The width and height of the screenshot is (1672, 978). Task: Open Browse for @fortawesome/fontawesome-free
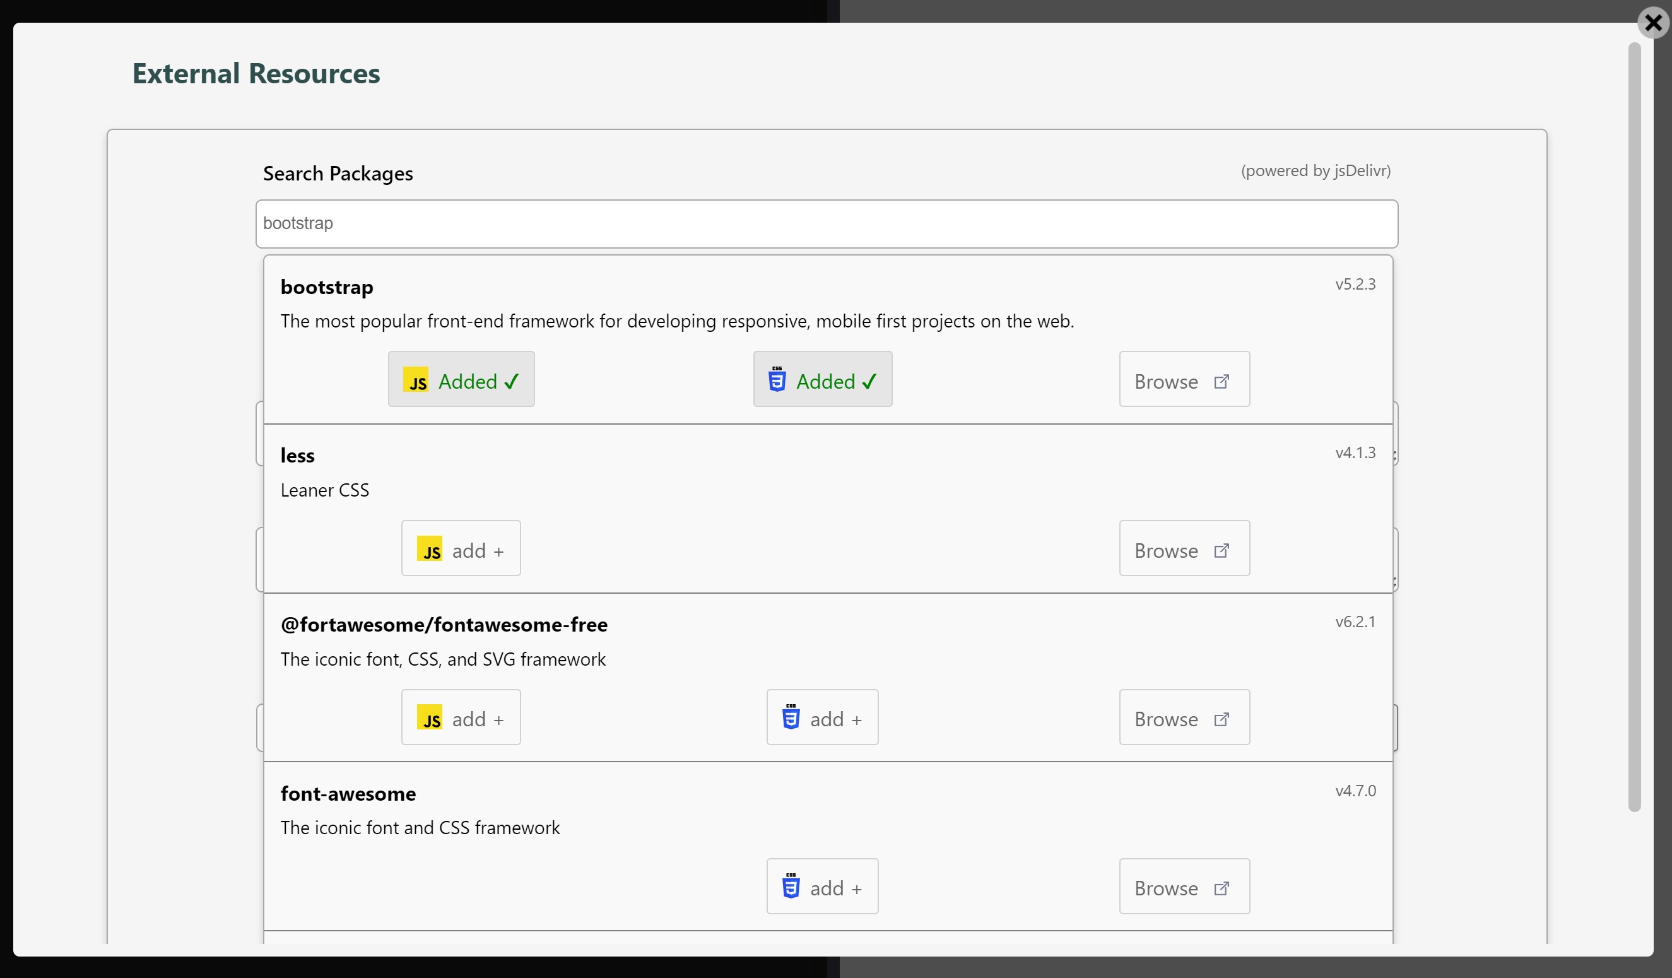[x=1184, y=717]
